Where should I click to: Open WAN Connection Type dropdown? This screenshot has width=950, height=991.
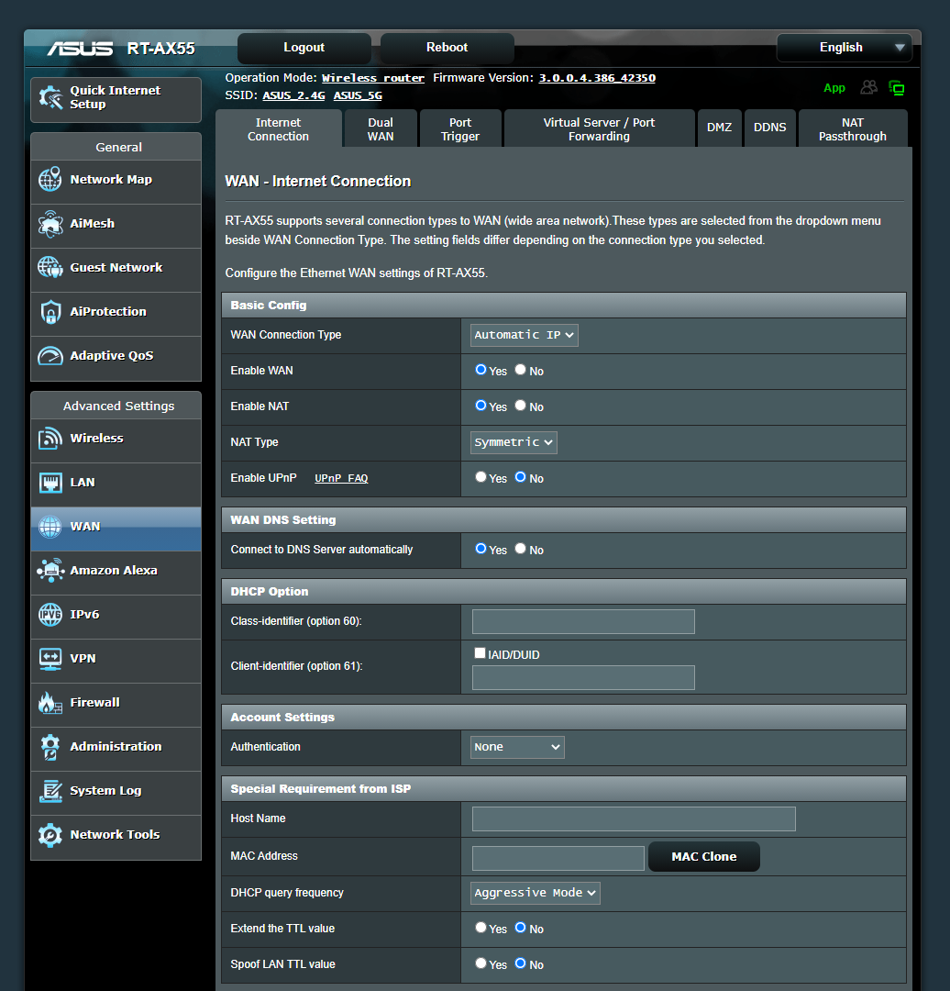click(x=525, y=335)
